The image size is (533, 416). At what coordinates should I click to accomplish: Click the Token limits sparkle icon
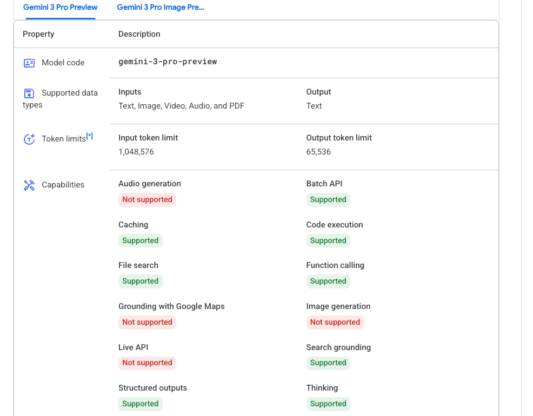[29, 139]
